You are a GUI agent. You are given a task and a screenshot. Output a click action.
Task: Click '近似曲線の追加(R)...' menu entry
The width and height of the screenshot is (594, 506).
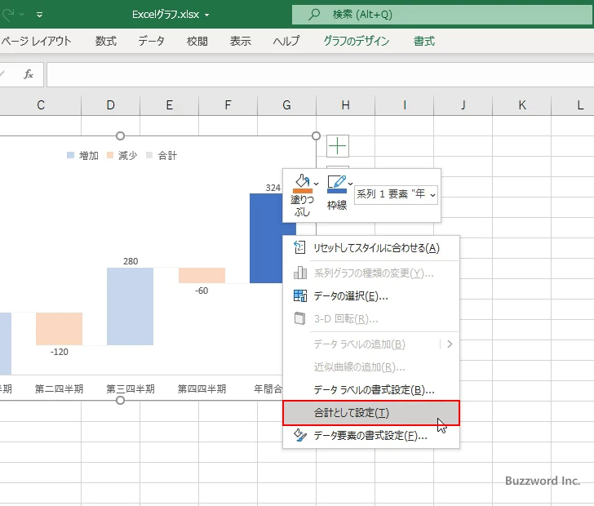point(371,367)
